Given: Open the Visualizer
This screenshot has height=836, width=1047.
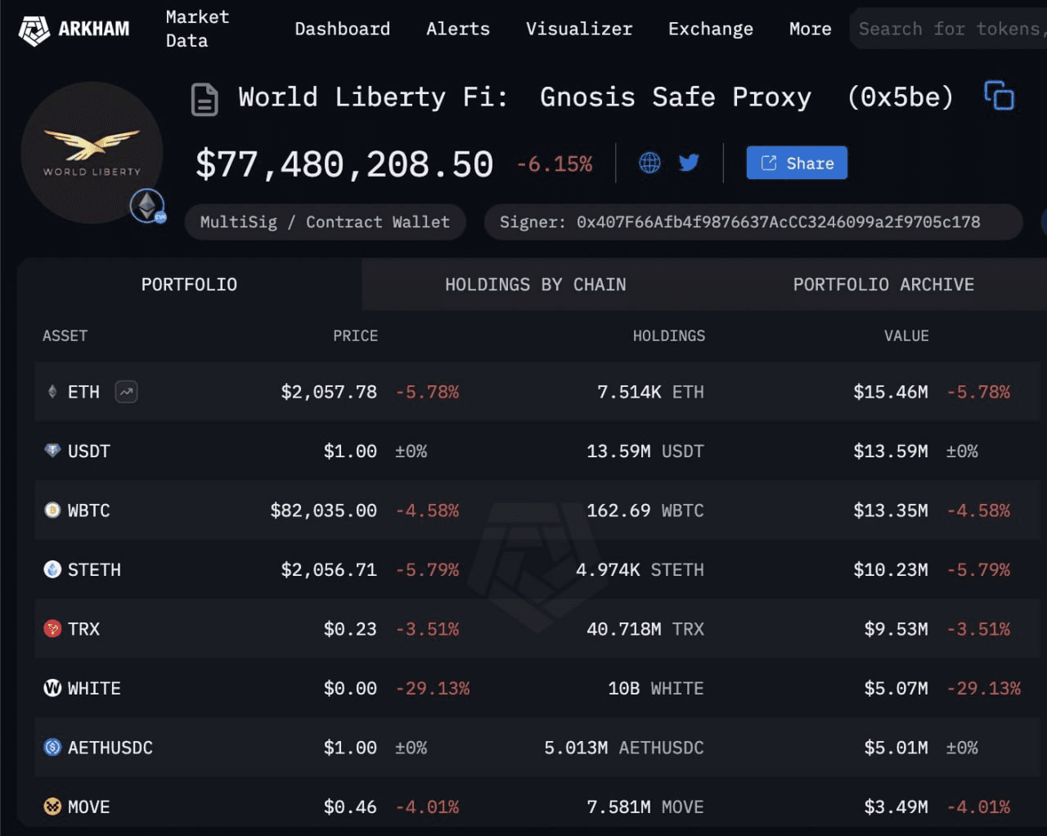Looking at the screenshot, I should coord(579,29).
